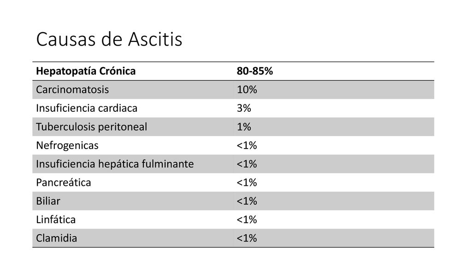Click the 80-85% header value
Viewport: 472px width, 265px height.
254,71
